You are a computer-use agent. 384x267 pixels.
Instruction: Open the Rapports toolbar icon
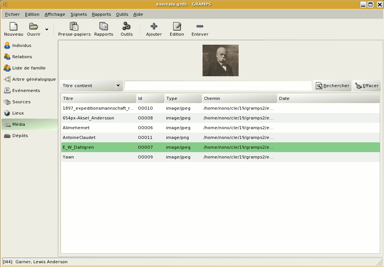104,26
